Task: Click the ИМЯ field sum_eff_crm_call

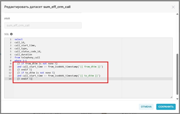Action: tap(43, 25)
